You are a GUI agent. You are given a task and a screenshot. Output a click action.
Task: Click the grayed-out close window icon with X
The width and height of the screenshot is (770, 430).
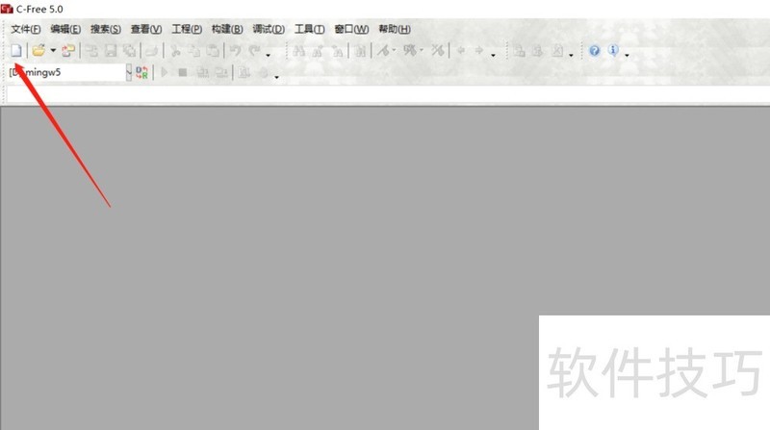coord(557,50)
